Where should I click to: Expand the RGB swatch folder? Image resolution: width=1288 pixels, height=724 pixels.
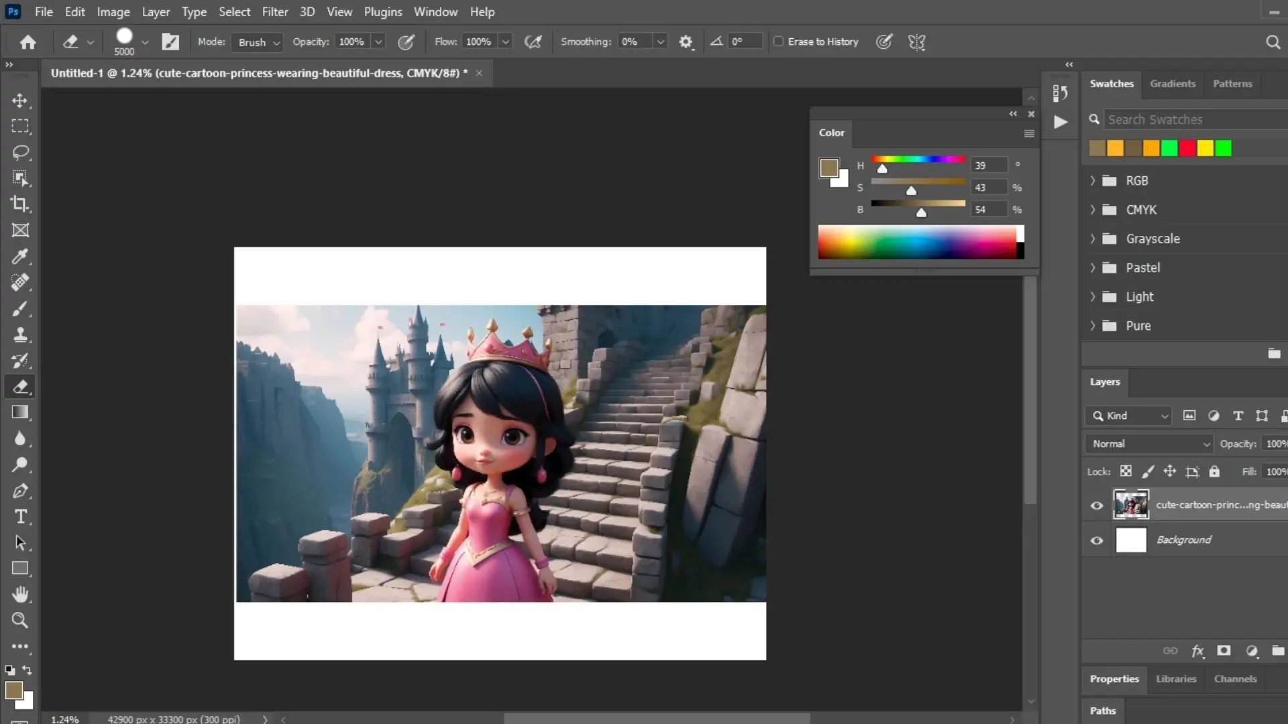pos(1093,180)
